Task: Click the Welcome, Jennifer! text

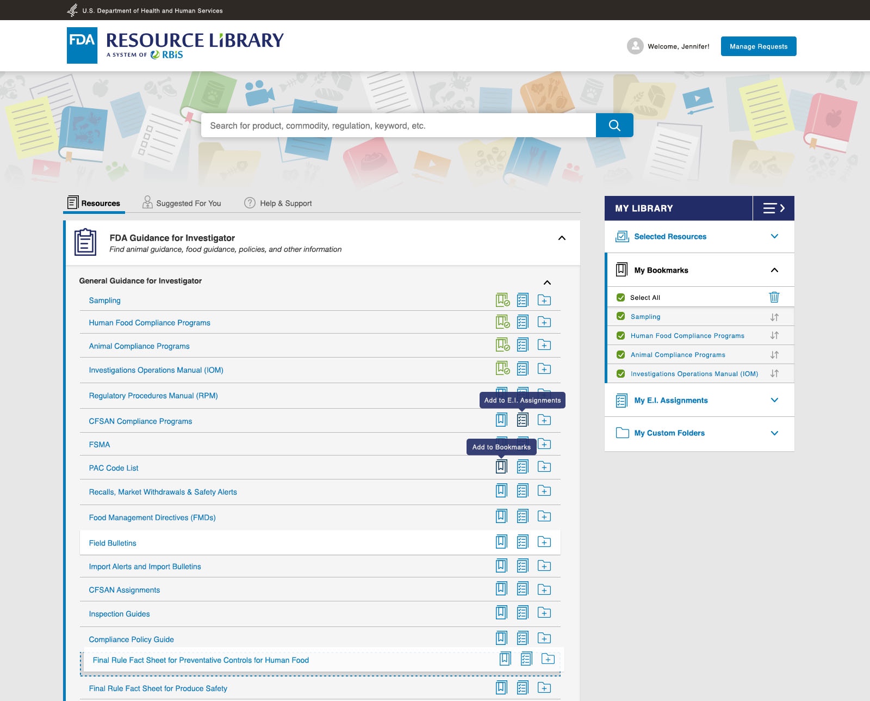Action: 679,46
